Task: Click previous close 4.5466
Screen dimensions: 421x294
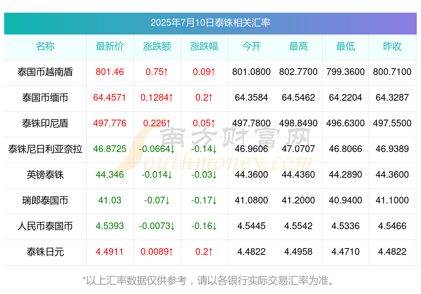Action: [392, 226]
